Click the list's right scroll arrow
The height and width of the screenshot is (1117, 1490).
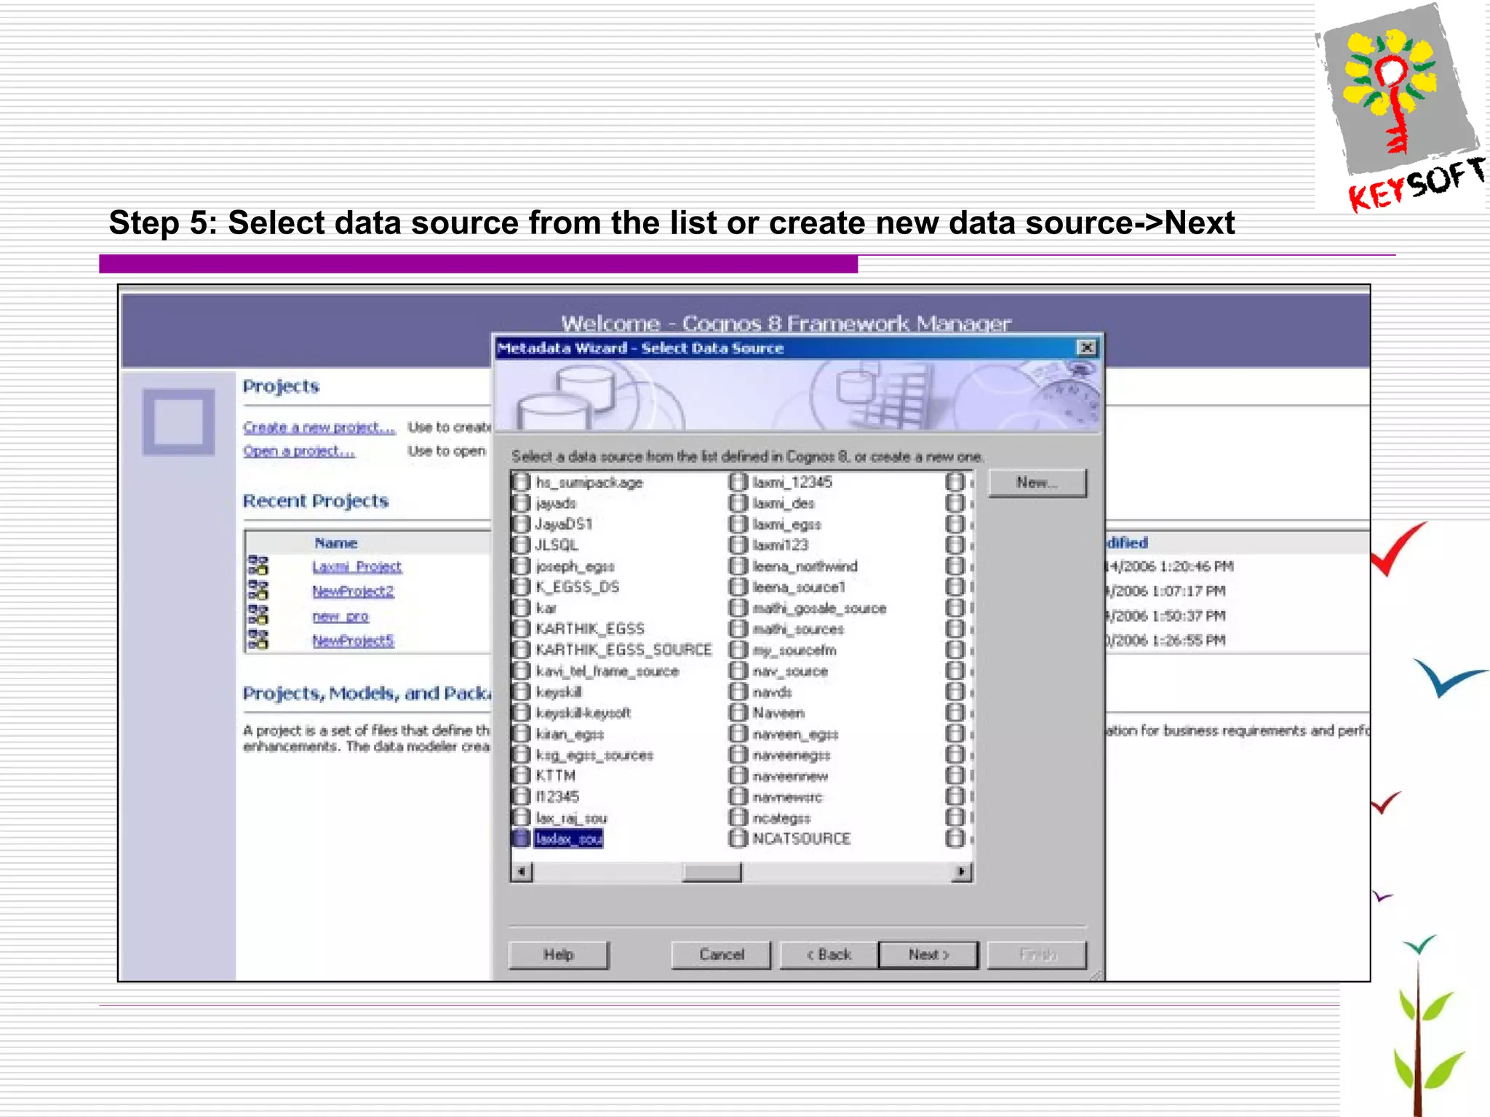(x=962, y=871)
